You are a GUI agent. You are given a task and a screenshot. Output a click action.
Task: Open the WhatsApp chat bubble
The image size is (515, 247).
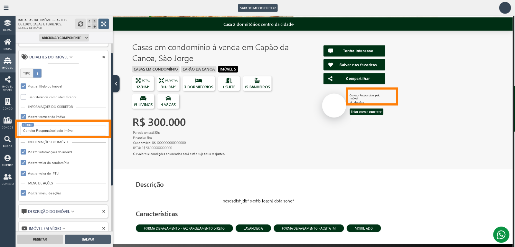(501, 235)
